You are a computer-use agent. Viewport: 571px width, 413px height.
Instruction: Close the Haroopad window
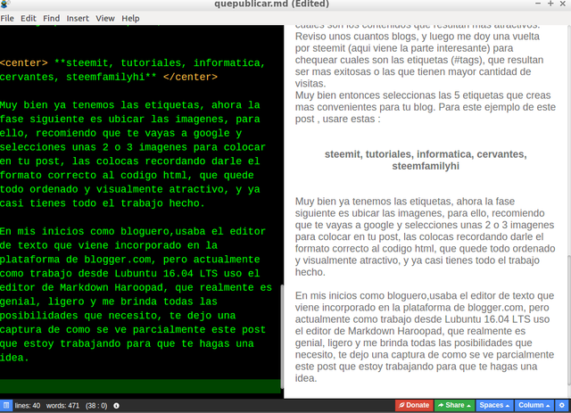[x=563, y=4]
